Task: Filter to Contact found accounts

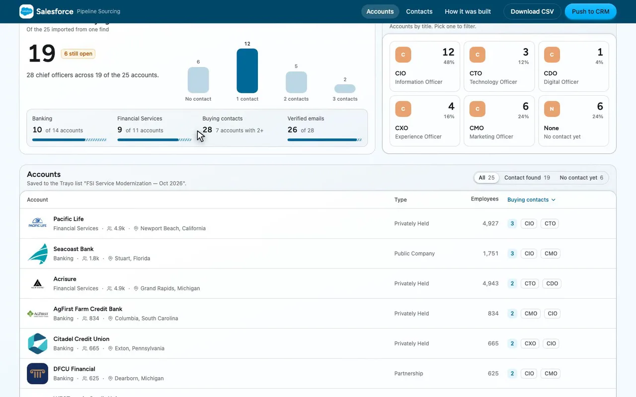Action: pyautogui.click(x=527, y=178)
